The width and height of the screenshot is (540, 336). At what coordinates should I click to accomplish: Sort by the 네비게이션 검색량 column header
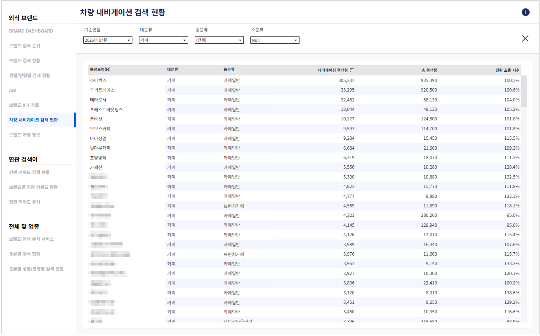pos(332,70)
